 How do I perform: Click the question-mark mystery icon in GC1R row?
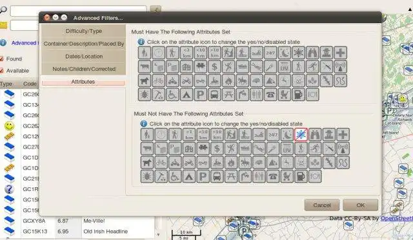pos(9,189)
